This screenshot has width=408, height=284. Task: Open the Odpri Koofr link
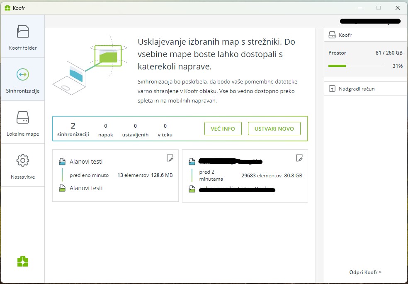365,272
